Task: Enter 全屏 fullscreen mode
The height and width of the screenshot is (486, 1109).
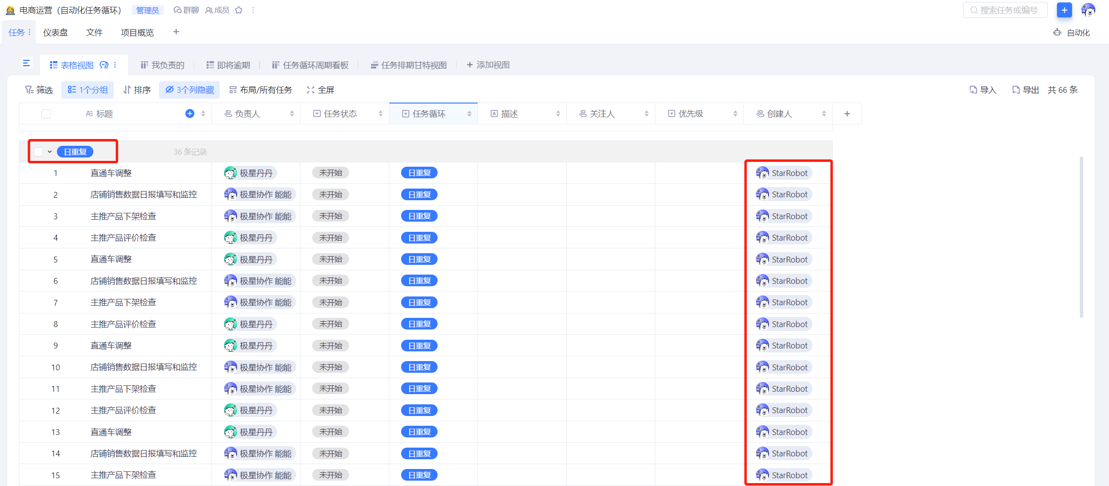Action: [x=320, y=89]
